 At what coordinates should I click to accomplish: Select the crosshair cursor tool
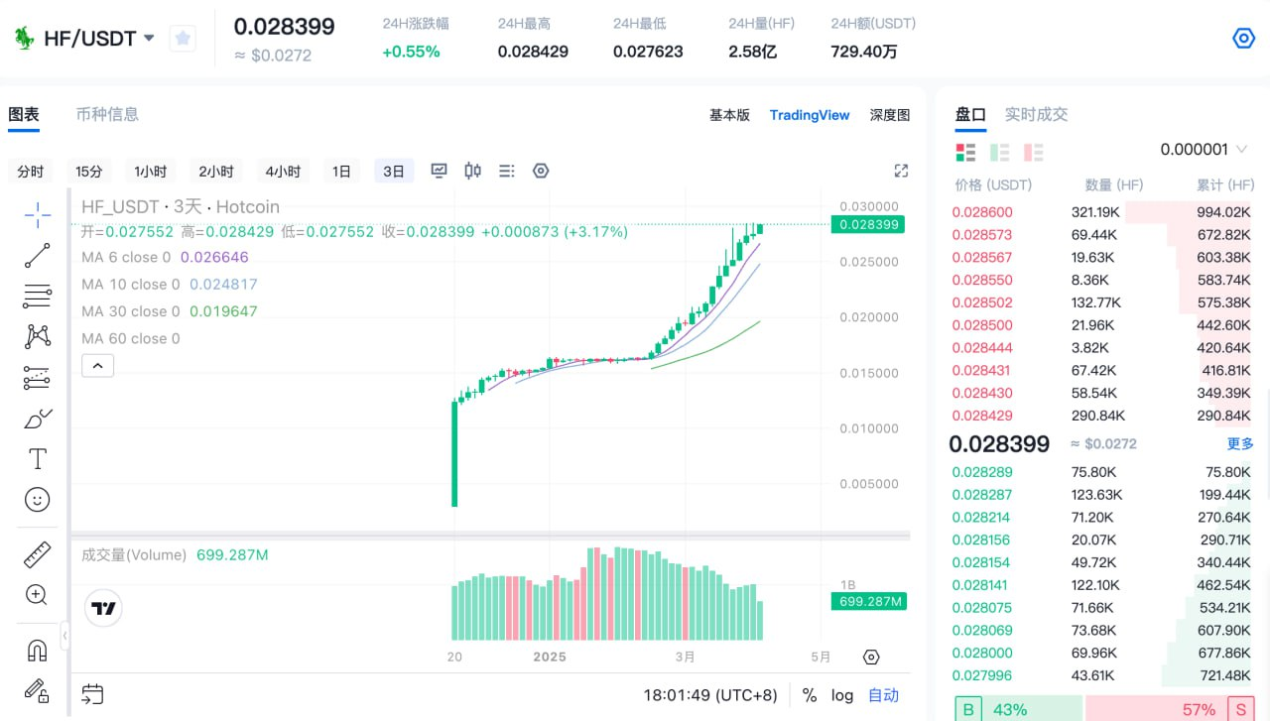click(x=37, y=214)
